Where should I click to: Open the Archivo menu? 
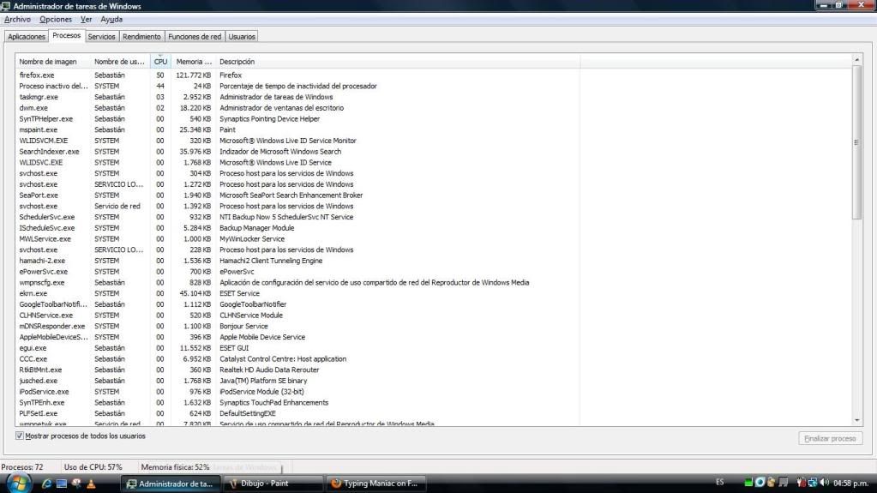click(x=17, y=19)
